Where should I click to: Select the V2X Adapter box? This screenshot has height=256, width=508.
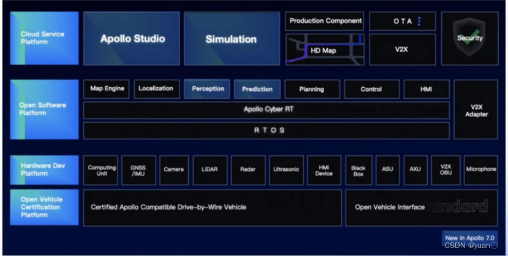tap(476, 109)
